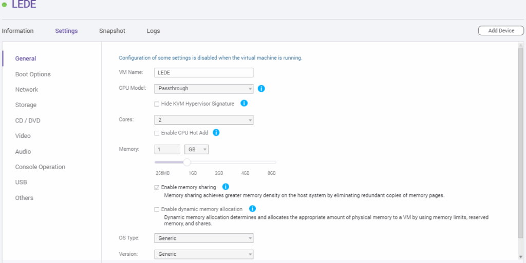Open info icon next to CPU Model

261,89
